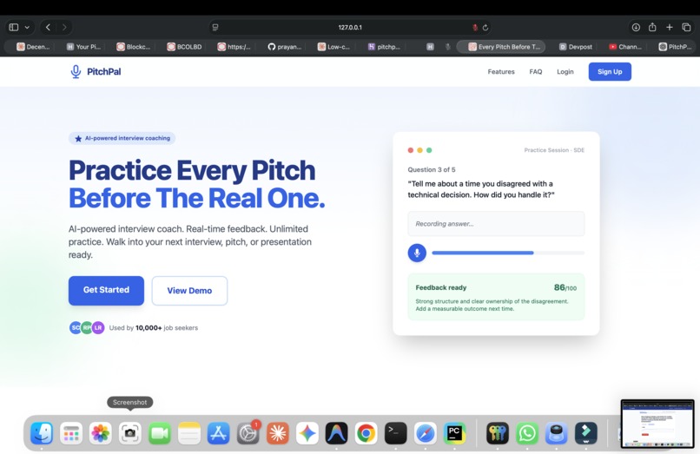Switch to the Your Pi... tab
The width and height of the screenshot is (700, 454).
coord(83,47)
